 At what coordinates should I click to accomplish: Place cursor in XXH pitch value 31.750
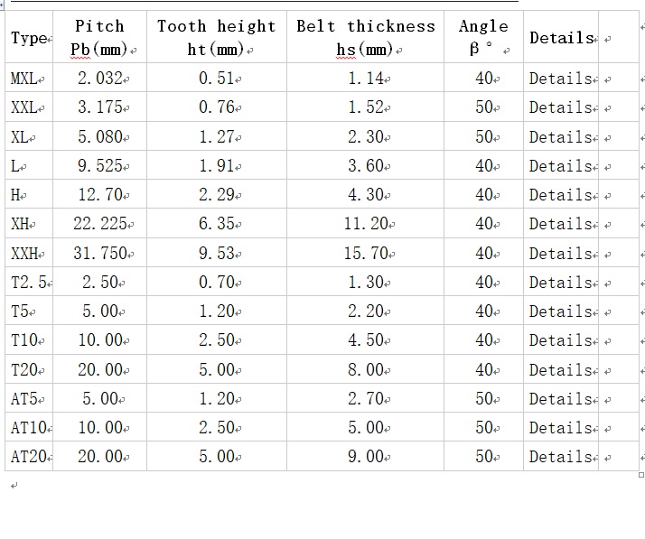[x=99, y=254]
